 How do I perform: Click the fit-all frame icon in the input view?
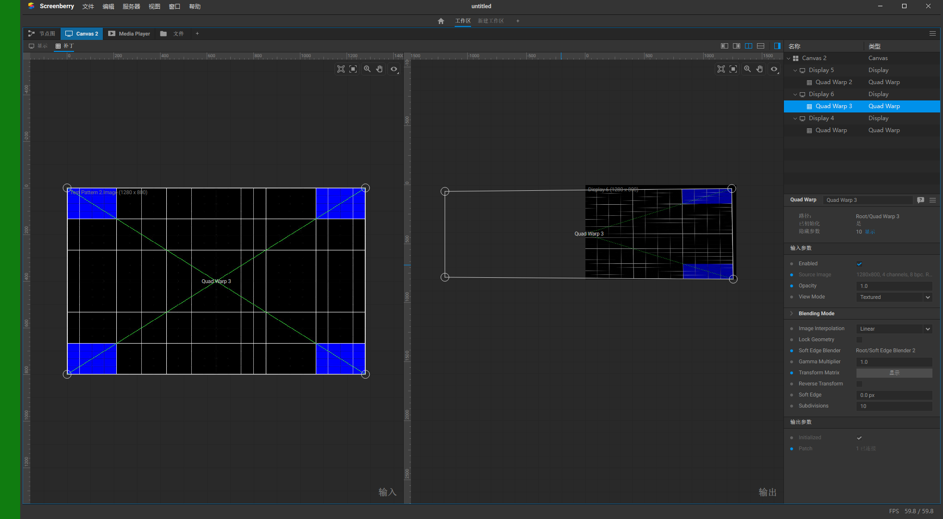coord(341,69)
